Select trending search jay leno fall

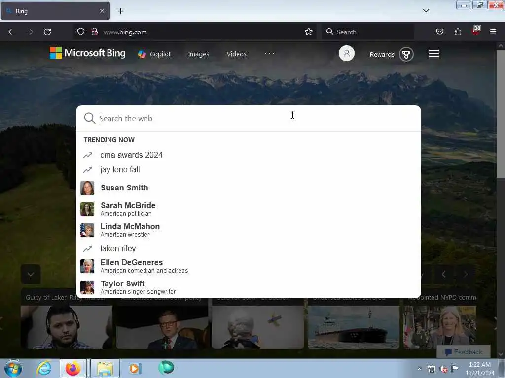[x=249, y=170]
